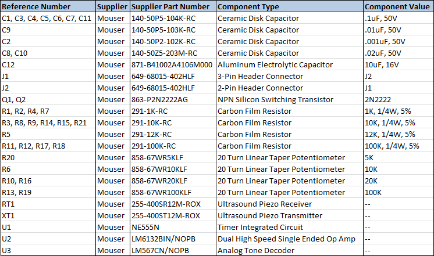Screen dimensions: 434x256
Task: Select the Component Type header cell
Action: point(290,6)
